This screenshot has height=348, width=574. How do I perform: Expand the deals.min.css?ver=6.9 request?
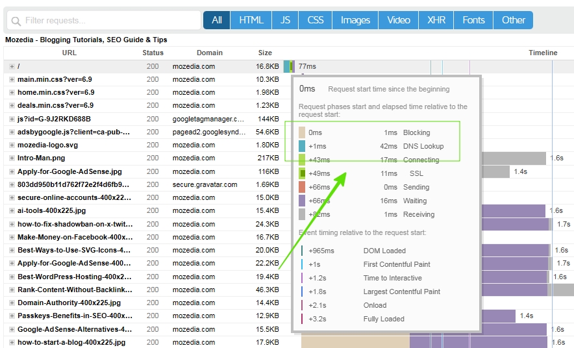click(12, 105)
